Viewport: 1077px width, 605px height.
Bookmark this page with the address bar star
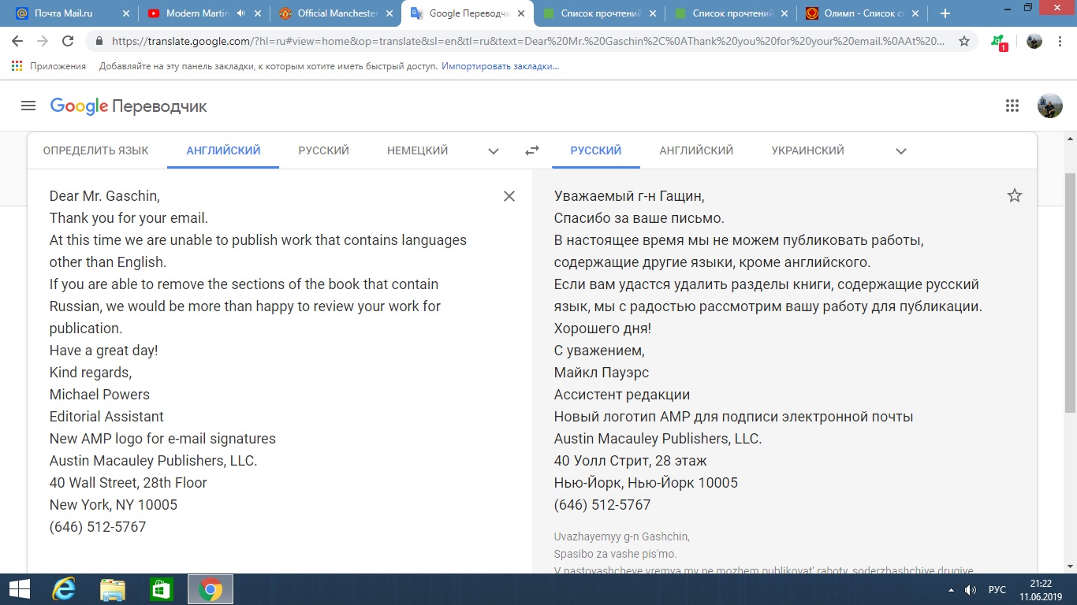964,42
